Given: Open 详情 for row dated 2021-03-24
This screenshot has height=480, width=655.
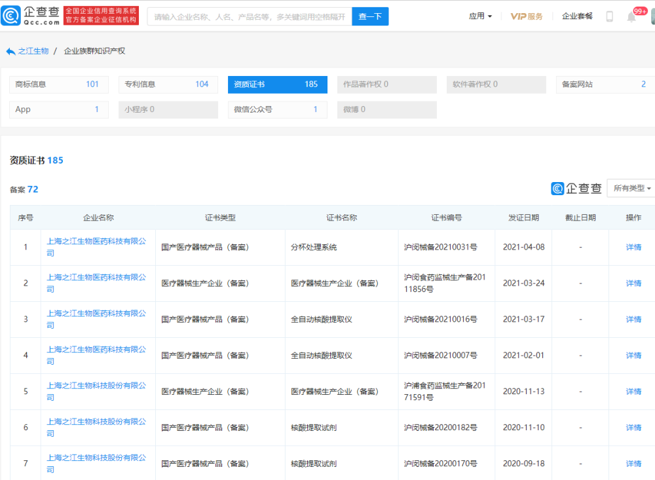Looking at the screenshot, I should [633, 284].
